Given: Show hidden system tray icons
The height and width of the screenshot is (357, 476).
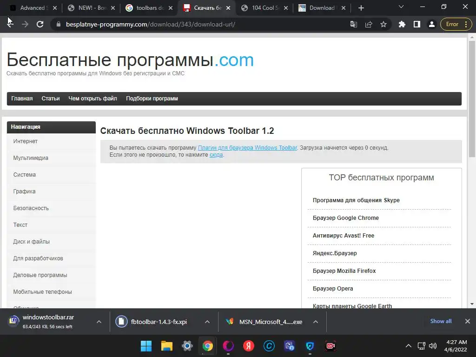Looking at the screenshot, I should tap(409, 346).
